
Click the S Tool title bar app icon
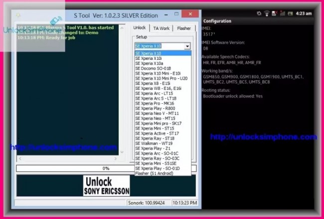(18, 15)
